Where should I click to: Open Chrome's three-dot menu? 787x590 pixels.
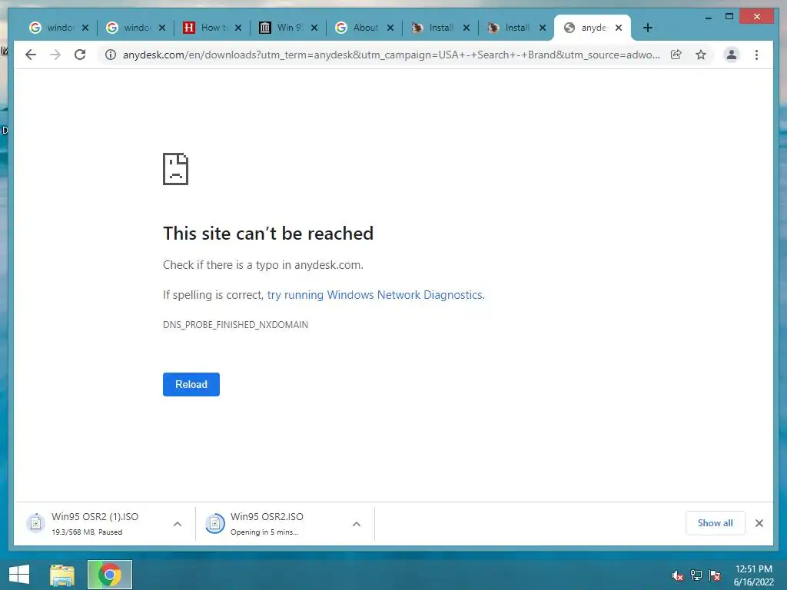tap(756, 55)
